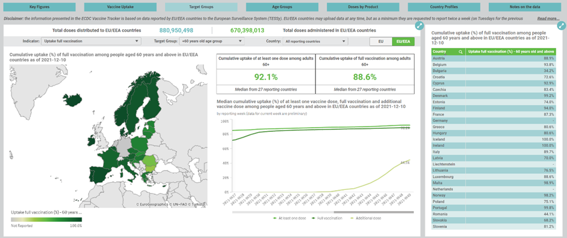567x238 pixels.
Task: Select the Estonia row in the table
Action: 494,102
